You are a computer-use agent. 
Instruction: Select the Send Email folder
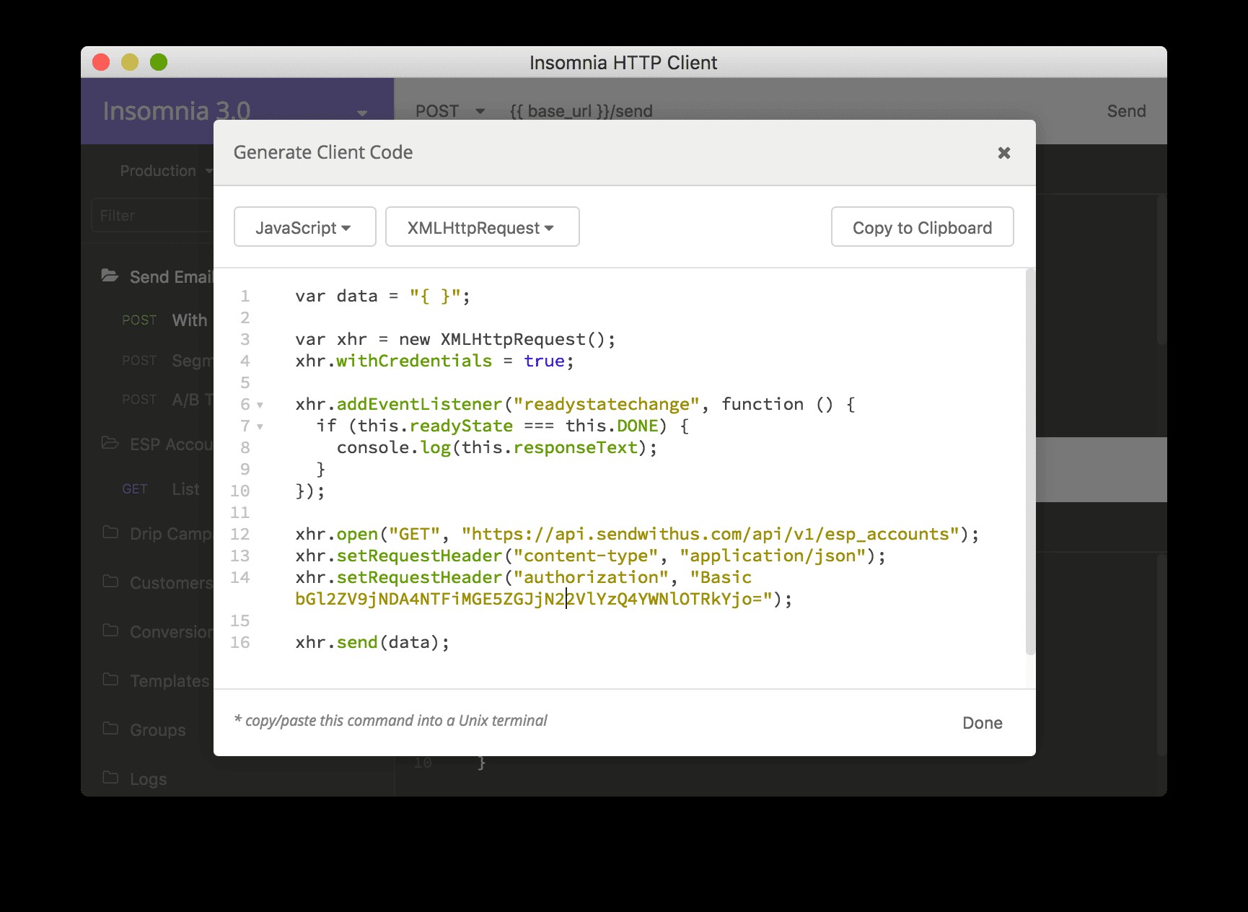pyautogui.click(x=170, y=277)
